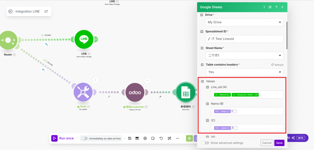Image resolution: width=314 pixels, height=150 pixels.
Task: Click the Save button
Action: (279, 143)
